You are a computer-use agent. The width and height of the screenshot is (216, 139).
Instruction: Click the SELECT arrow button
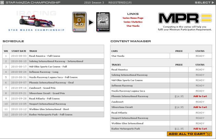click(x=204, y=2)
